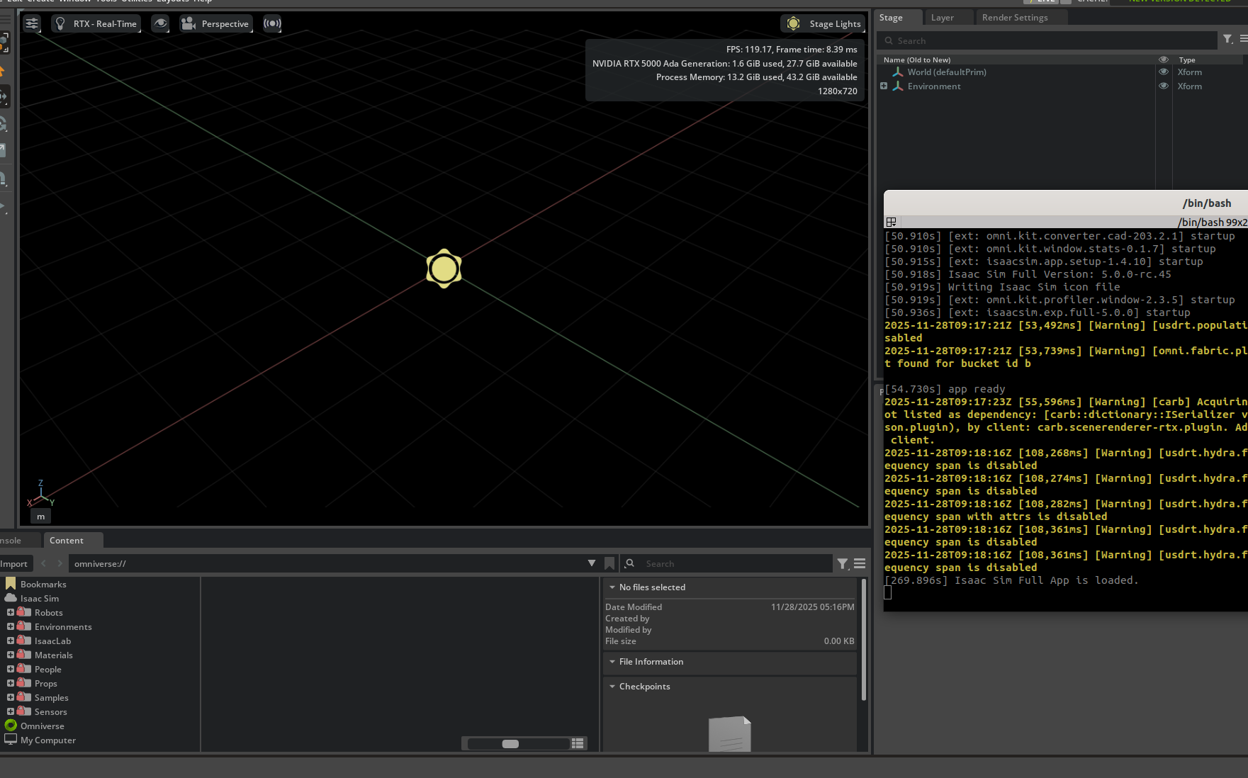The height and width of the screenshot is (778, 1248).
Task: Go back in Content browser history
Action: coord(44,564)
